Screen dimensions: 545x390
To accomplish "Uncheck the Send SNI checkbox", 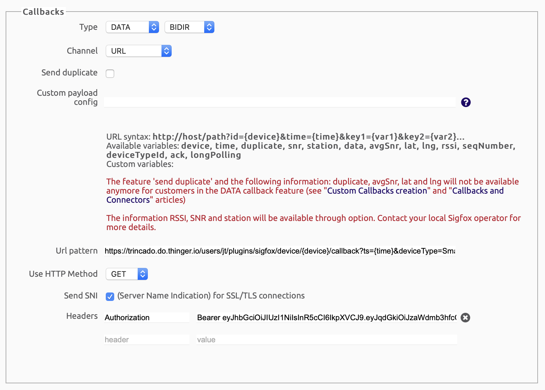I will [x=110, y=296].
